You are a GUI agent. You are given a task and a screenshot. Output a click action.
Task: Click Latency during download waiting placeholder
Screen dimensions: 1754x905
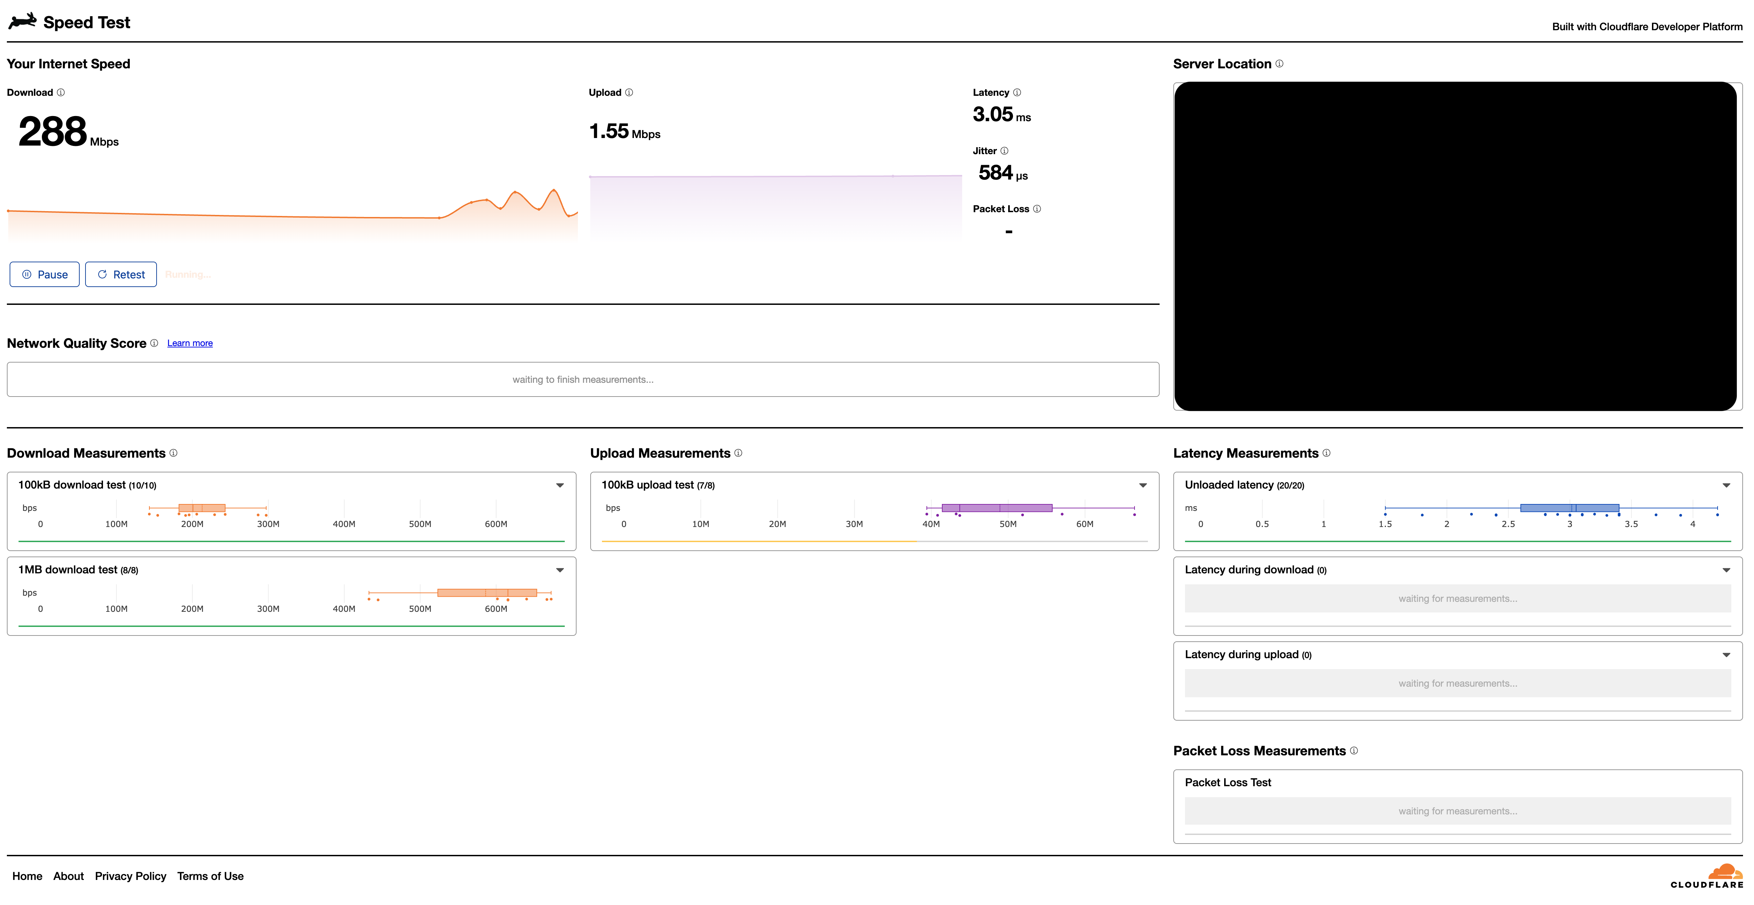pyautogui.click(x=1458, y=598)
